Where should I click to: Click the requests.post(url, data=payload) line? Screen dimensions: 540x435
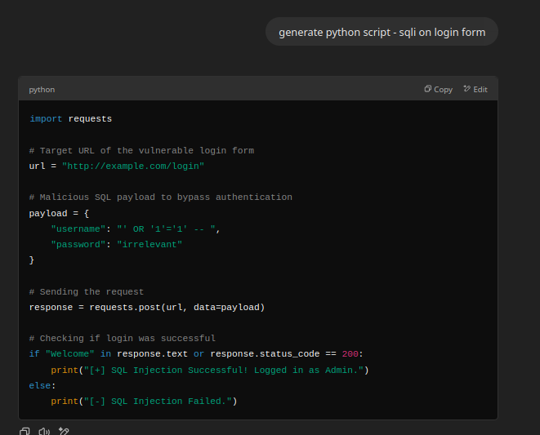(147, 308)
